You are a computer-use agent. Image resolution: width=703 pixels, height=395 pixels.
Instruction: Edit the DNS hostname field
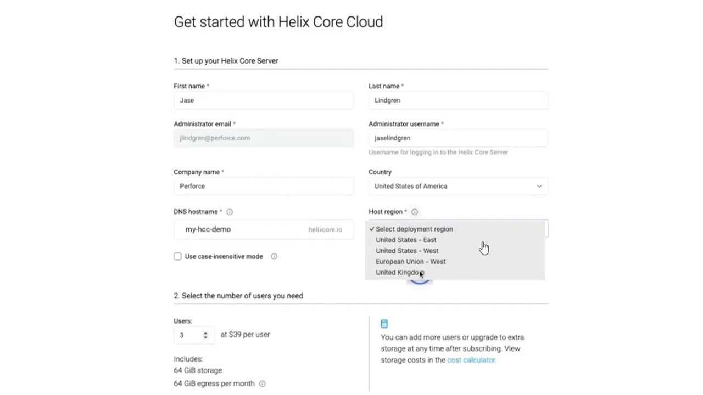click(242, 229)
